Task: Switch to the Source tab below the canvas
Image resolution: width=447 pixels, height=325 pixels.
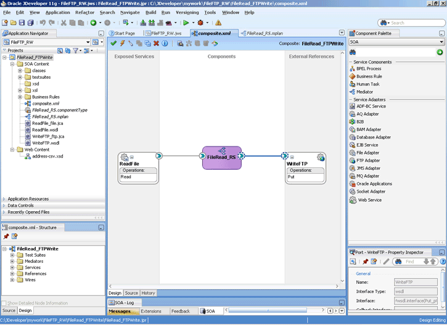Action: point(131,293)
